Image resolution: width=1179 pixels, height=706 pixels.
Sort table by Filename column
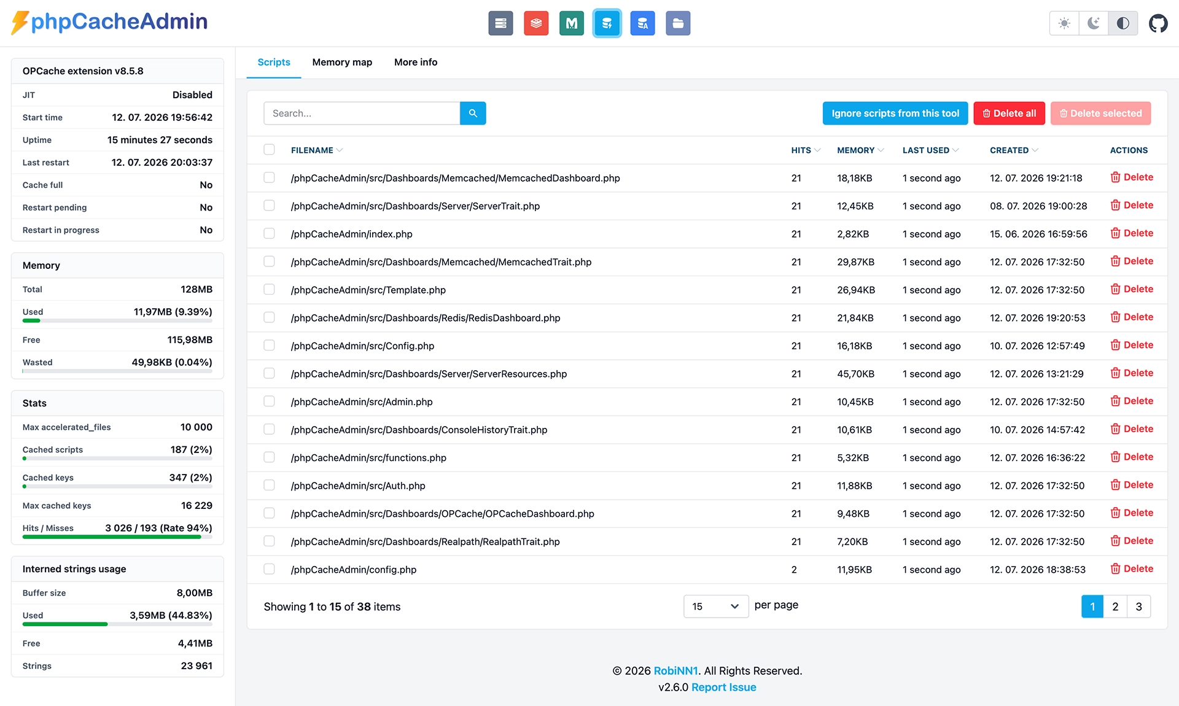point(317,150)
